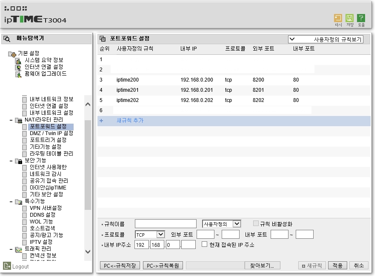This screenshot has height=277, width=377.
Task: Open the 사용자정의 rule type dropdown
Action: [221, 224]
